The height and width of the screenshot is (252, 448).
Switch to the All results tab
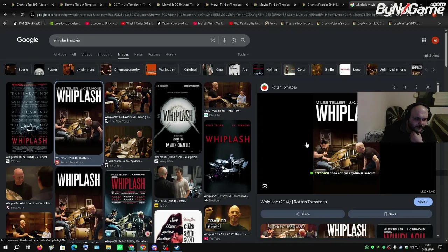[x=74, y=54]
